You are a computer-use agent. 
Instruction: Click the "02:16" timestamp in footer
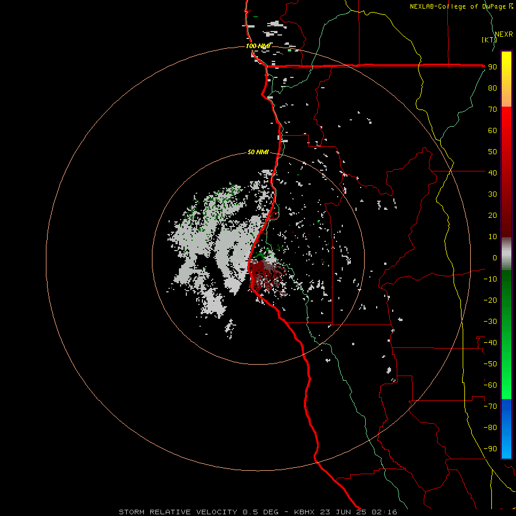click(384, 512)
